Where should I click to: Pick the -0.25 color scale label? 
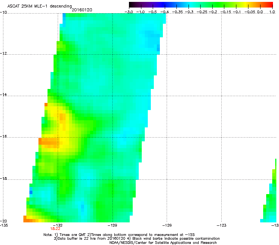click(202, 12)
